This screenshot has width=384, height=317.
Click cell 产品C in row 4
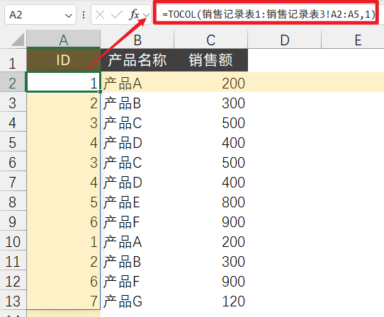[x=137, y=122]
